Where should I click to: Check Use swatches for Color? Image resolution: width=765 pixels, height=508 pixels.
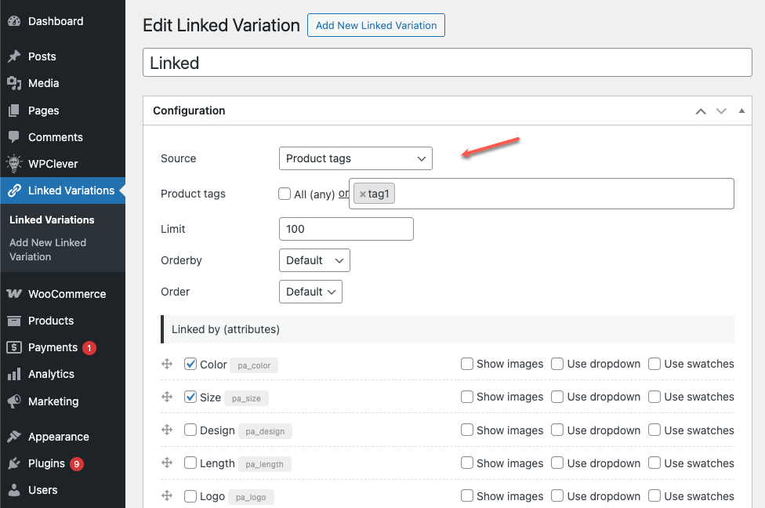click(x=654, y=364)
